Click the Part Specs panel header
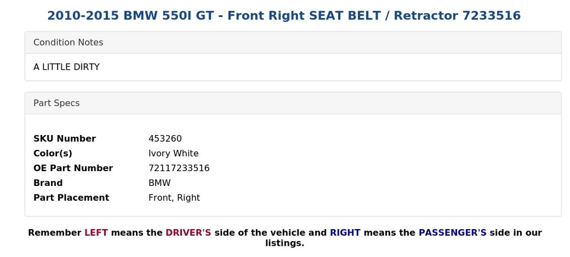The image size is (570, 257). tap(56, 103)
